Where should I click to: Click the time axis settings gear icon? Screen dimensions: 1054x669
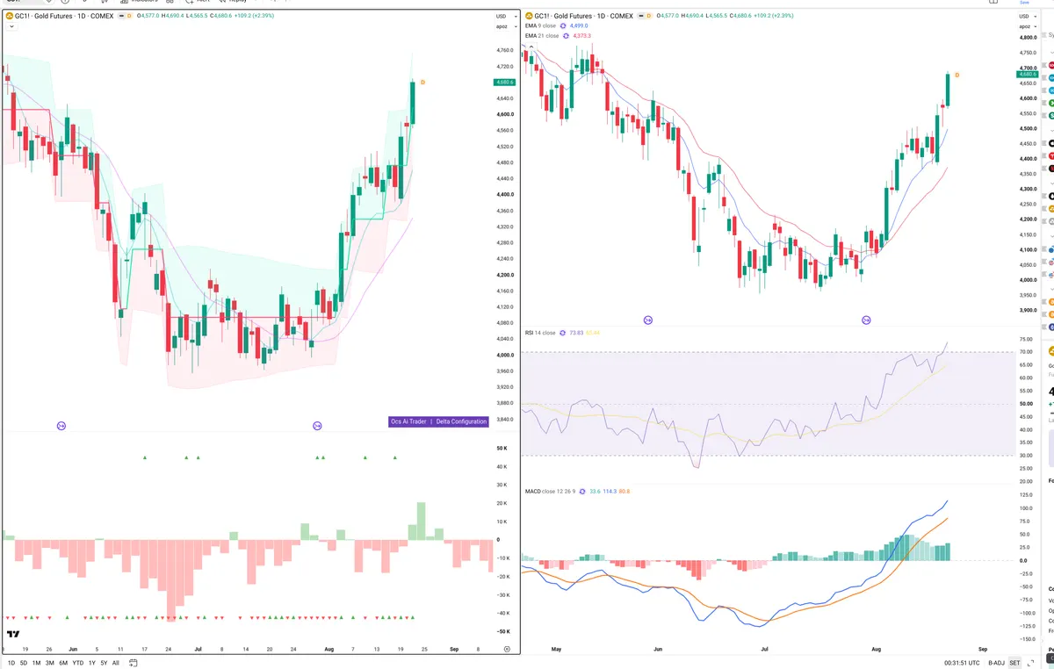pyautogui.click(x=508, y=648)
